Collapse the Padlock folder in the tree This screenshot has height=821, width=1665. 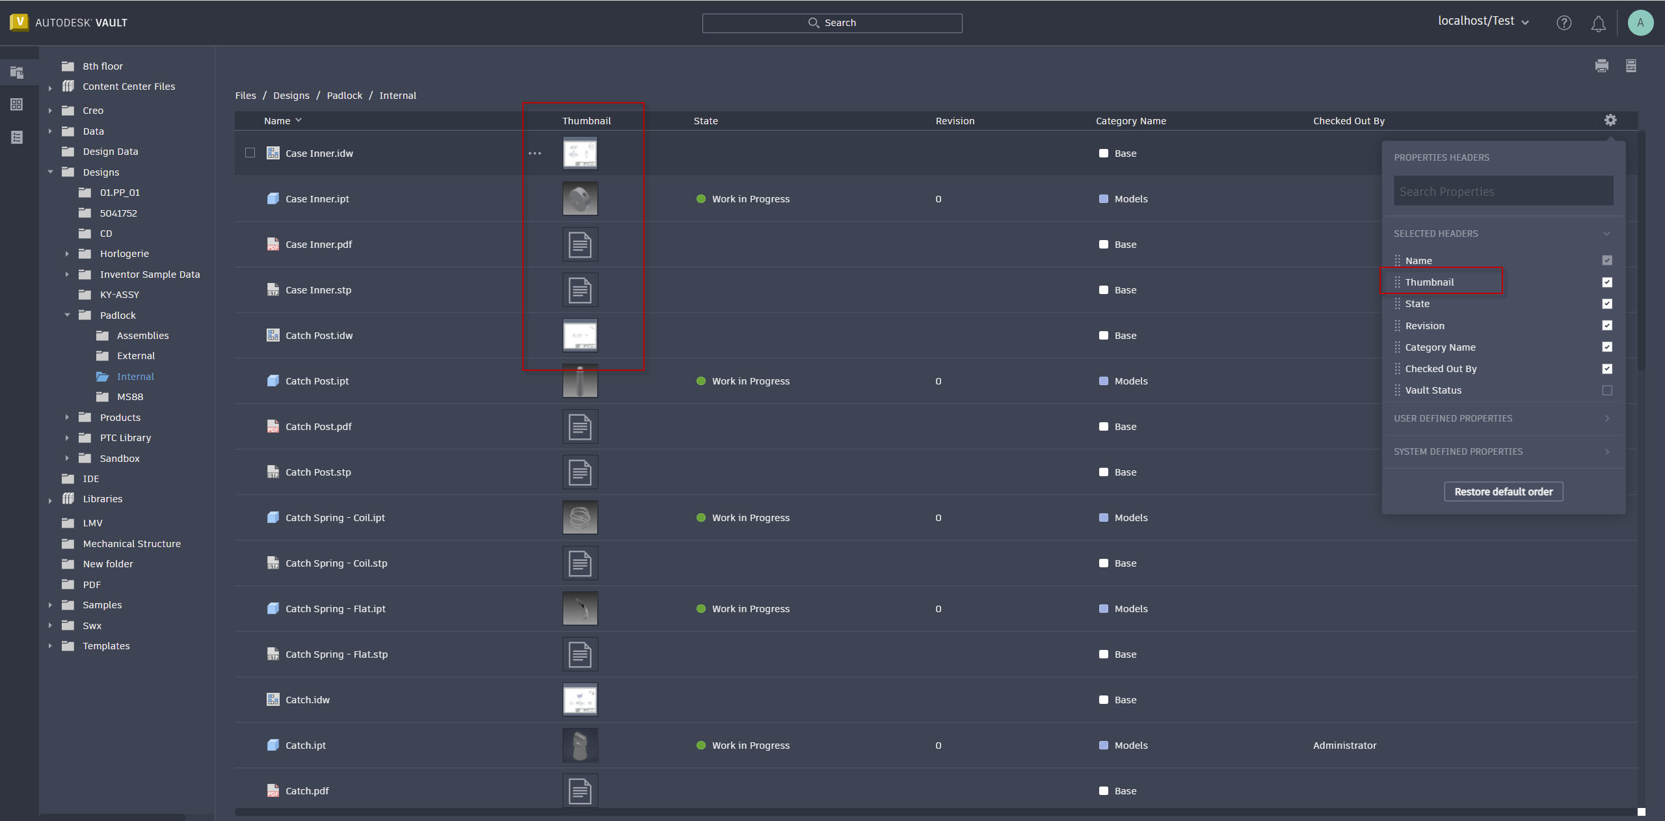coord(68,315)
